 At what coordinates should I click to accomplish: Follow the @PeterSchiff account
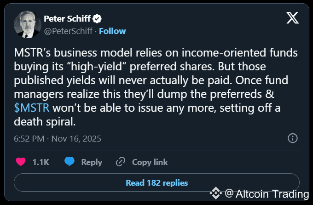click(112, 31)
